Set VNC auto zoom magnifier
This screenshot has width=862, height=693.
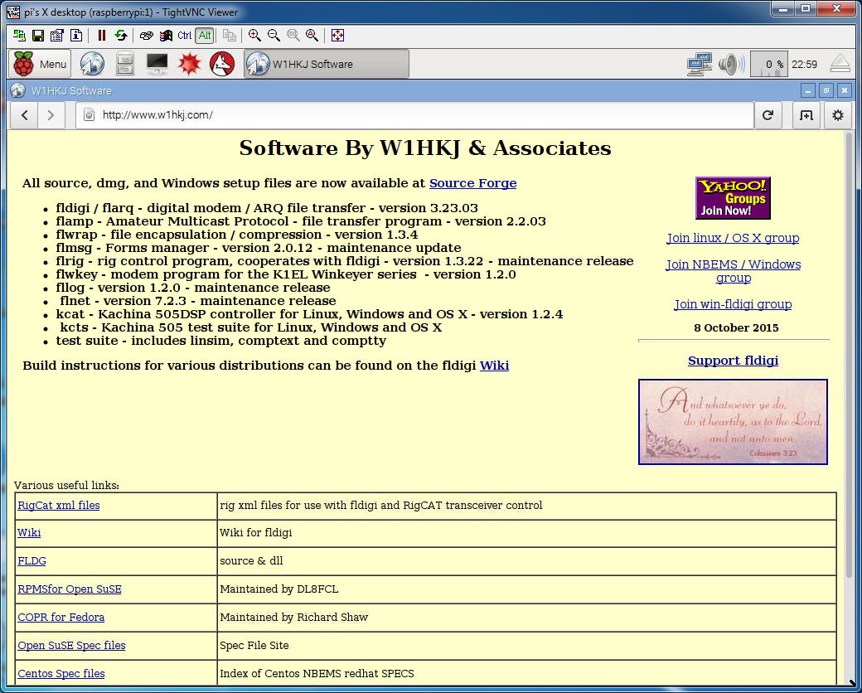[312, 36]
